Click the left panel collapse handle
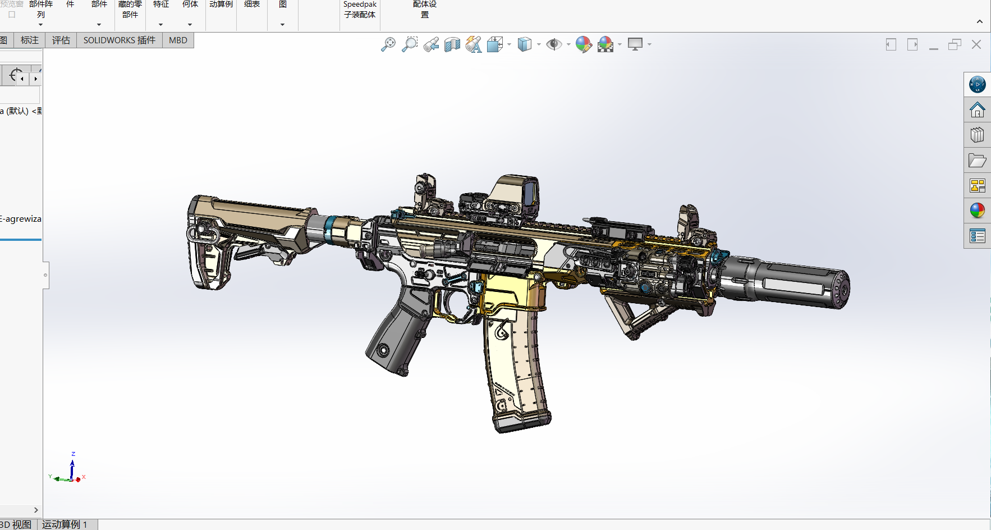Screen dimensions: 991x530 coord(45,275)
